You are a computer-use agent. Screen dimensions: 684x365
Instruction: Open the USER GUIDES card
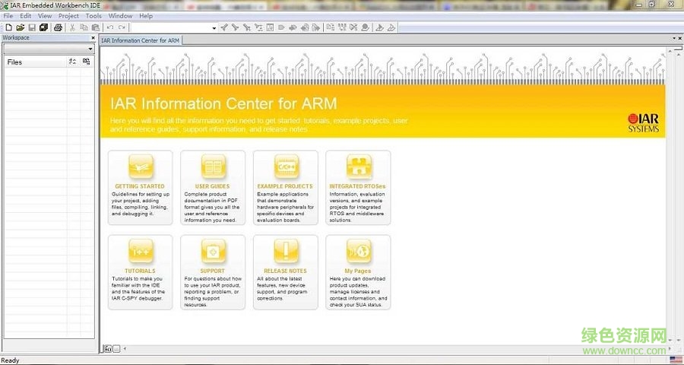click(213, 188)
